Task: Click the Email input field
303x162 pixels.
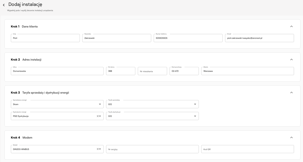Action: point(259,38)
